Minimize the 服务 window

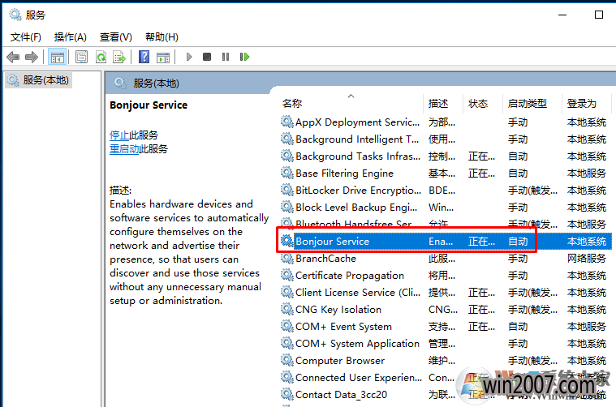click(x=562, y=15)
